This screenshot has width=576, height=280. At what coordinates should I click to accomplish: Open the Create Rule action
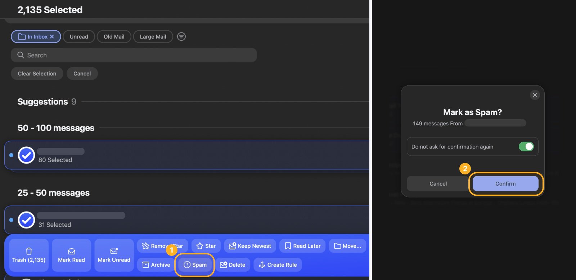pos(278,265)
